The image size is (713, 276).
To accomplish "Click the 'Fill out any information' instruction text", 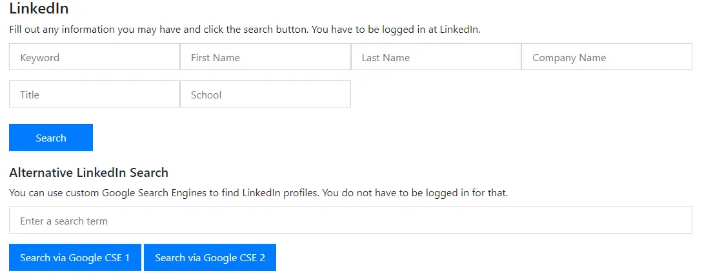I will coord(245,30).
